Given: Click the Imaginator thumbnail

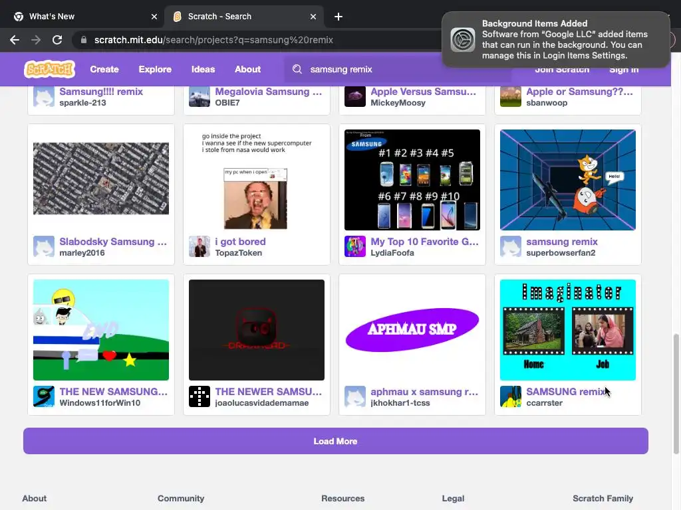Looking at the screenshot, I should (568, 330).
